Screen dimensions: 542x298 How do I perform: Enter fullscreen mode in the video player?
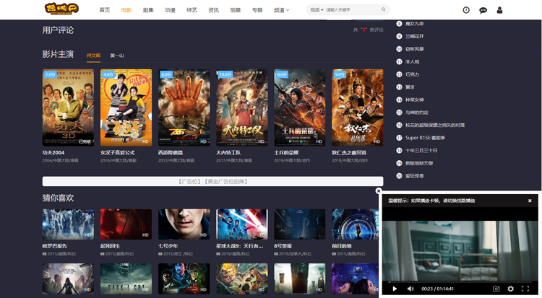[x=525, y=289]
